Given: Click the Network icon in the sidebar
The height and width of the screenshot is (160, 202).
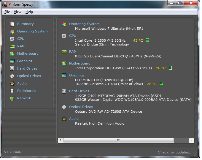Looking at the screenshot, I should tap(12, 98).
